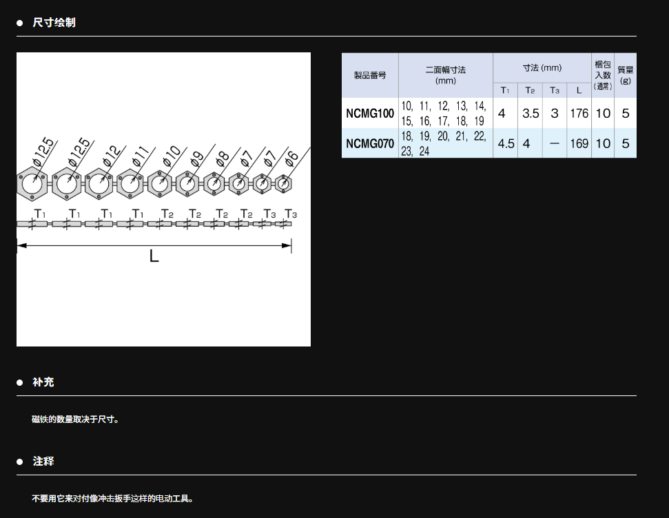
Task: Click the 寸法 (mm) header cell
Action: point(542,68)
